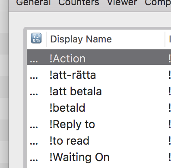Click the ellipsis cell beside !att-rätta
This screenshot has height=168, width=171.
(x=34, y=78)
